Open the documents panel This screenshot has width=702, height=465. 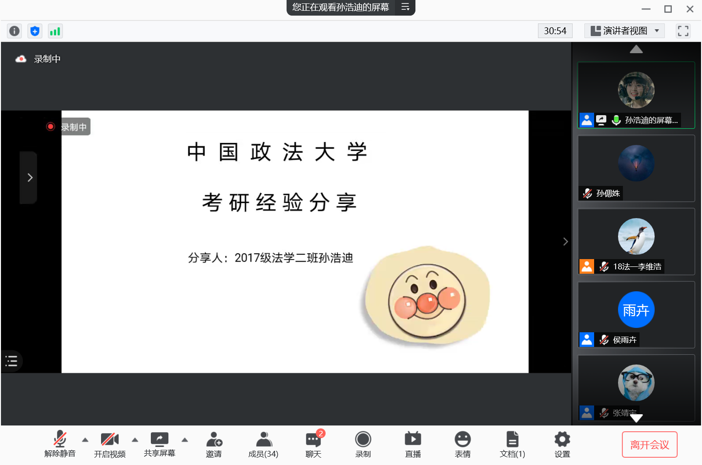(512, 444)
